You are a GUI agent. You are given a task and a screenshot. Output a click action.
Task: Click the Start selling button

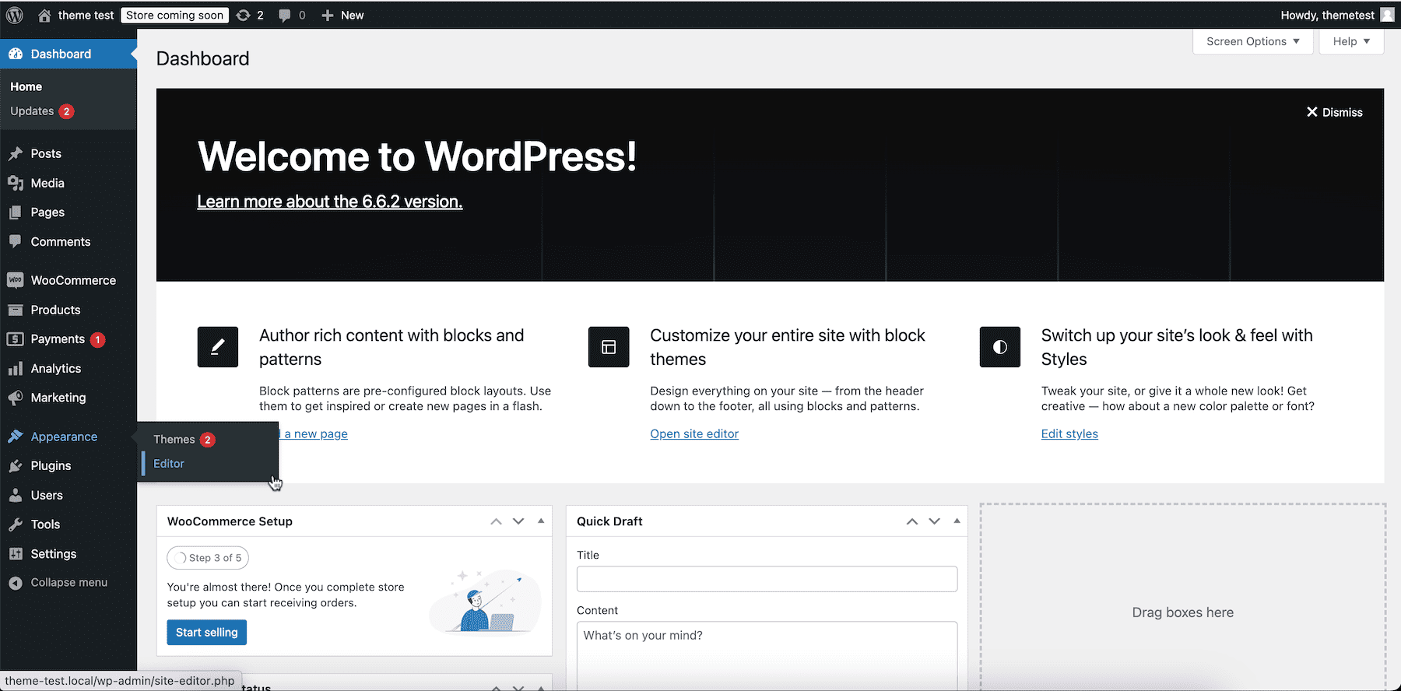tap(207, 633)
